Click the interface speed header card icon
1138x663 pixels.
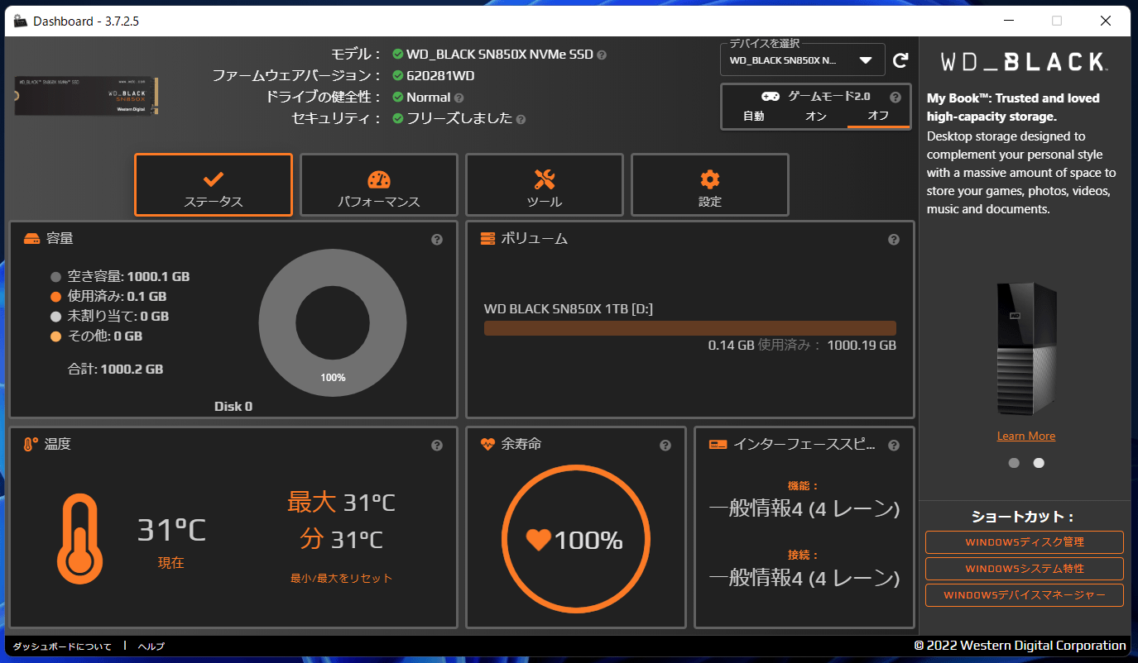pos(718,445)
